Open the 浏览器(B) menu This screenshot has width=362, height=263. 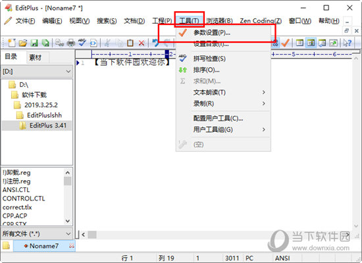(219, 21)
